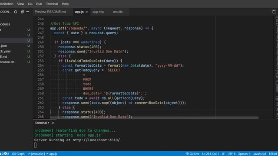
Task: Open the .json file in explorer
Action: click(3, 46)
